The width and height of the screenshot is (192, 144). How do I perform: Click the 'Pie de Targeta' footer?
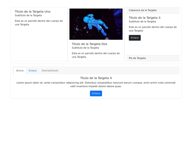(x=153, y=58)
